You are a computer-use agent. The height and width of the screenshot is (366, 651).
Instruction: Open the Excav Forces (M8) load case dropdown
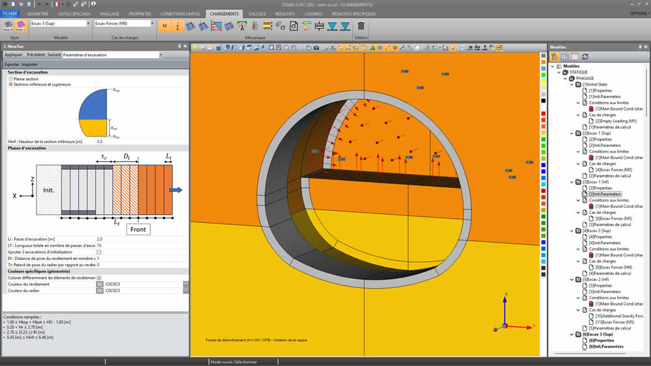[x=152, y=23]
